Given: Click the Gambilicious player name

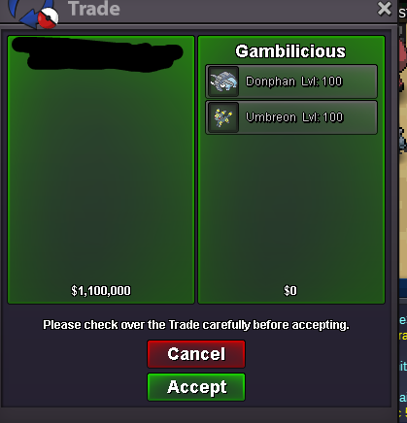Looking at the screenshot, I should point(290,51).
